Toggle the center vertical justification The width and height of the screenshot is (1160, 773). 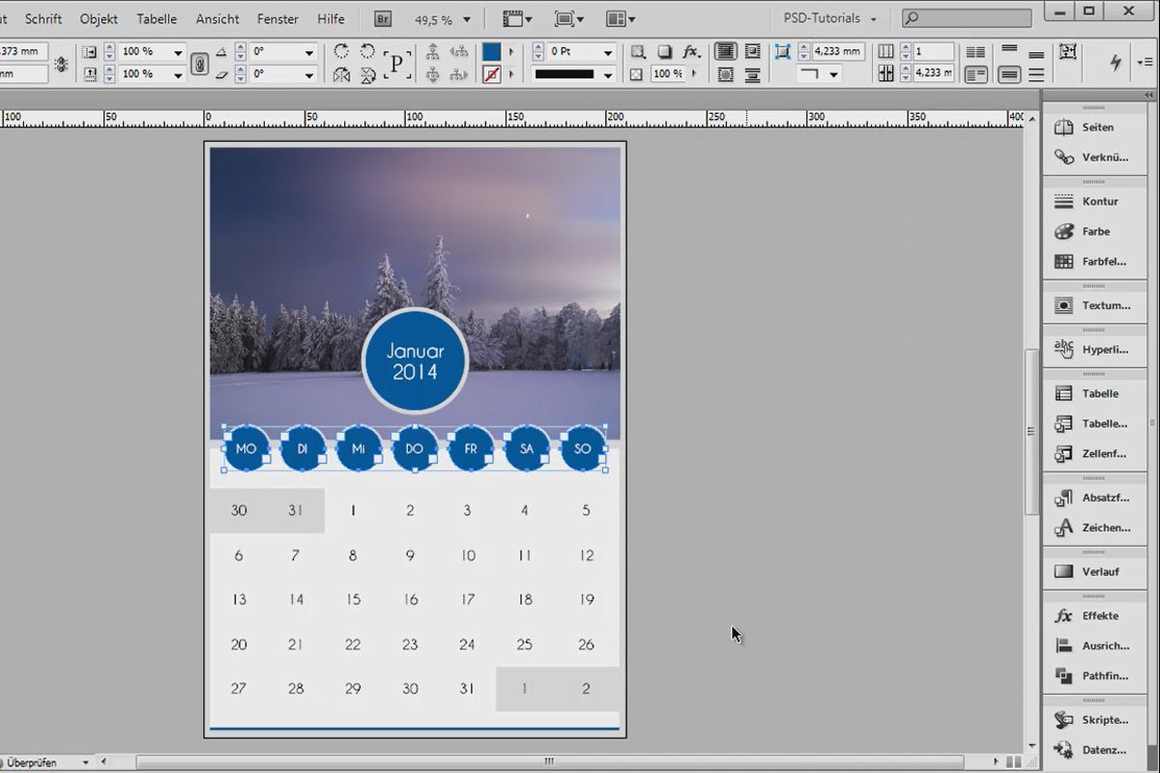coord(1009,74)
